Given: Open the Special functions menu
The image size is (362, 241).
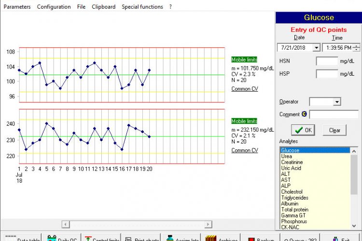Looking at the screenshot, I should click(142, 7).
